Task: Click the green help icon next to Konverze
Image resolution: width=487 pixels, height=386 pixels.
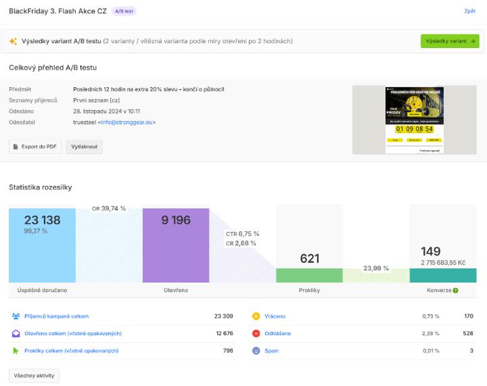Action: pyautogui.click(x=455, y=291)
